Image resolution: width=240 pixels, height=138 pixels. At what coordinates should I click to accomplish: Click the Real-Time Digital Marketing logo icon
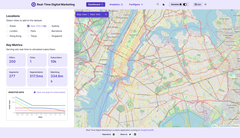(x=33, y=5)
